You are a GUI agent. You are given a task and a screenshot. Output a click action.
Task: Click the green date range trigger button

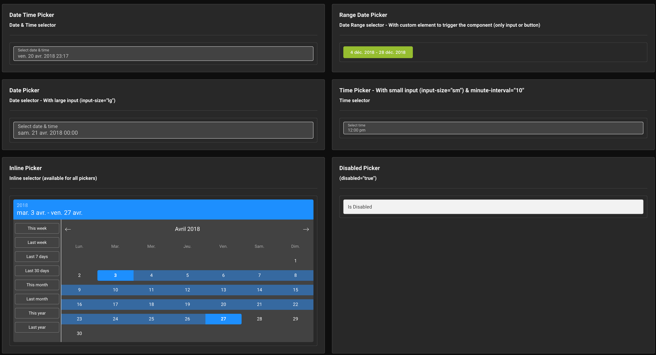tap(377, 52)
